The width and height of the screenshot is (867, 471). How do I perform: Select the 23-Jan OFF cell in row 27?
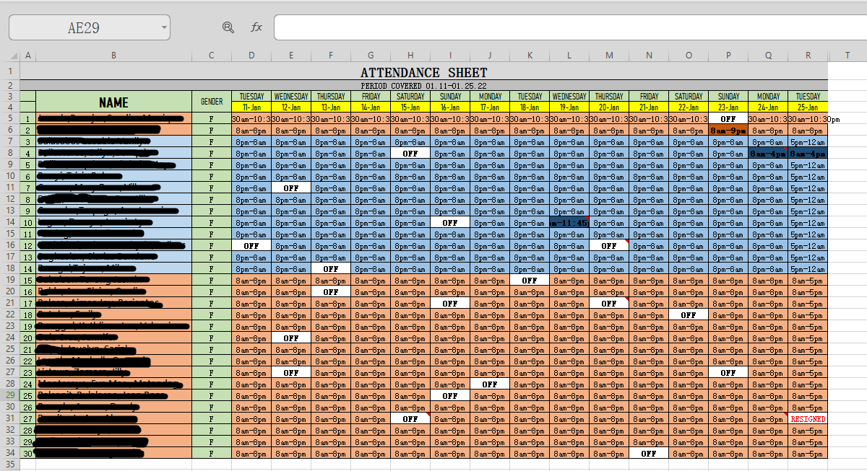tap(728, 373)
